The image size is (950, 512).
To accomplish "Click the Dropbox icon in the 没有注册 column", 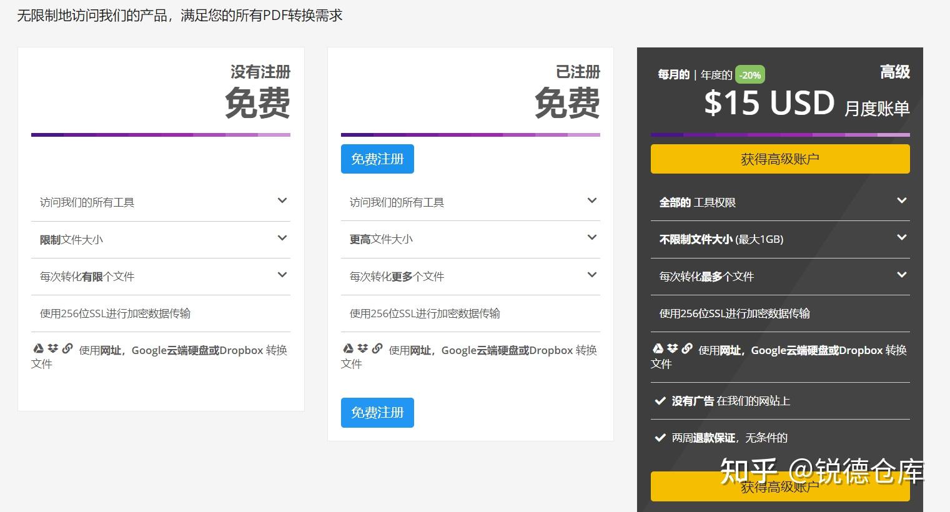I will click(53, 348).
